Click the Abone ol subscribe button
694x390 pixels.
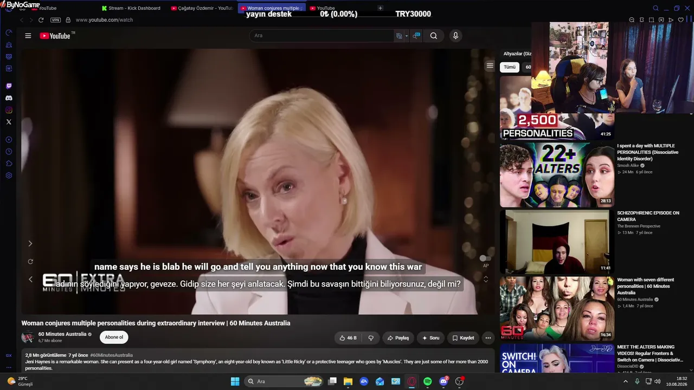tap(114, 337)
